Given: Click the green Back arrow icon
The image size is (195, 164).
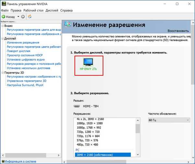Looking at the screenshot, I should (x=4, y=16).
